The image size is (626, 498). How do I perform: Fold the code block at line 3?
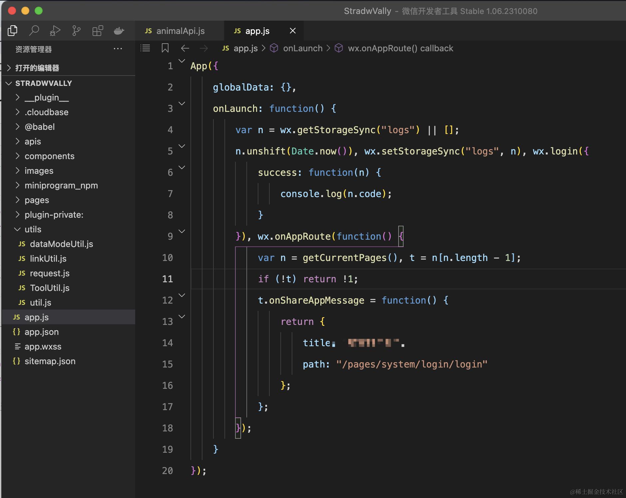coord(182,104)
